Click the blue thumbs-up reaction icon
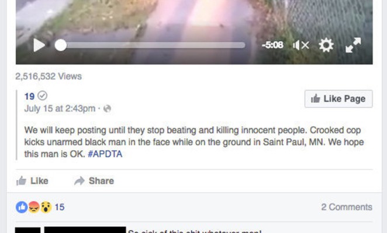 tap(22, 207)
